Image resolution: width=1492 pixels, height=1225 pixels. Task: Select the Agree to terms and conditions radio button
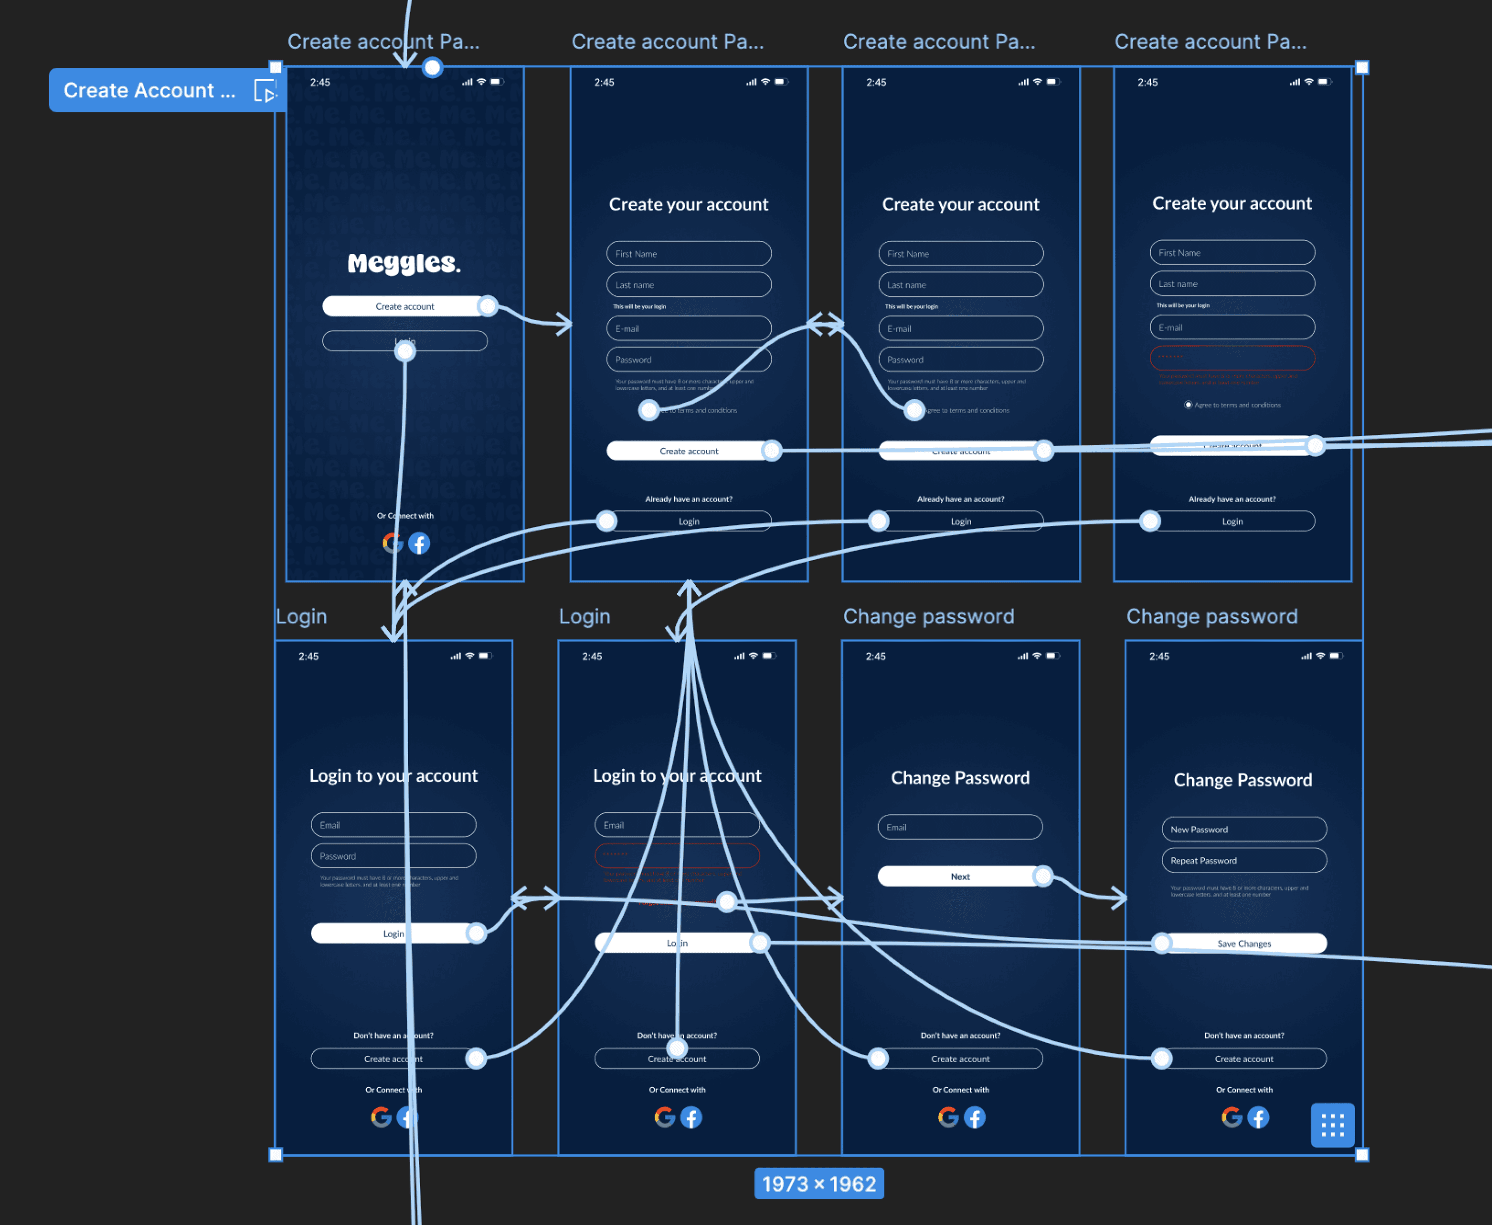pyautogui.click(x=1188, y=405)
